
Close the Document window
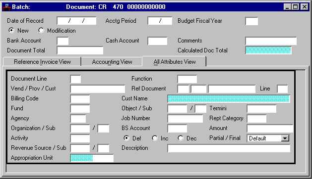pyautogui.click(x=305, y=7)
